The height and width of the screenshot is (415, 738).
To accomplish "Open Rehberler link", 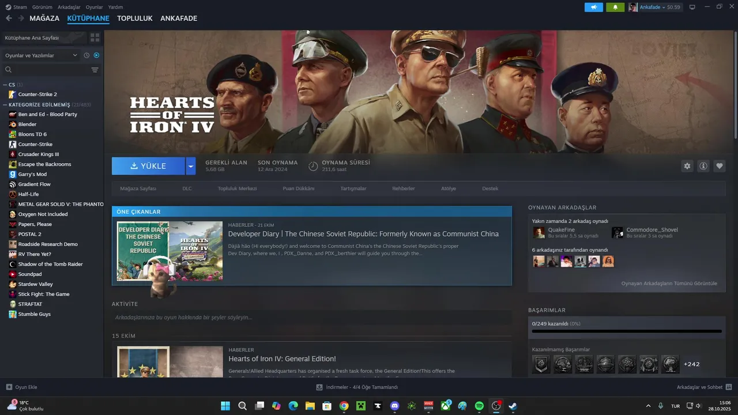I will click(x=404, y=188).
